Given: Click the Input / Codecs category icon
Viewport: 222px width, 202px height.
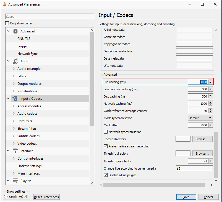Looking at the screenshot, I should click(15, 98).
